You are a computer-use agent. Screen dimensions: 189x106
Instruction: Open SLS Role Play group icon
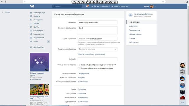pyautogui.click(x=31, y=47)
